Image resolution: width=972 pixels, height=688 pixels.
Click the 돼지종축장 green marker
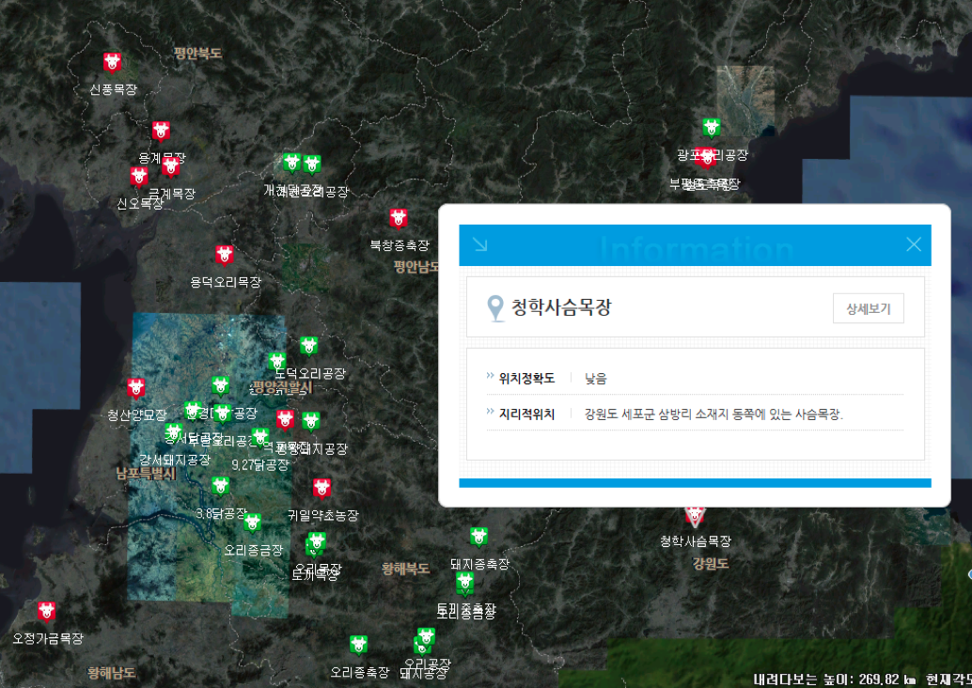tap(478, 537)
